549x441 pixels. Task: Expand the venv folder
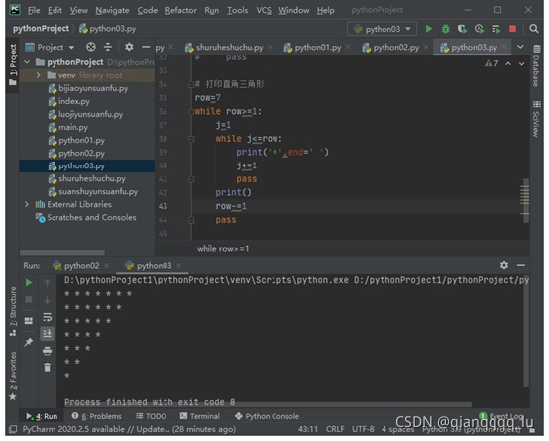pos(39,75)
